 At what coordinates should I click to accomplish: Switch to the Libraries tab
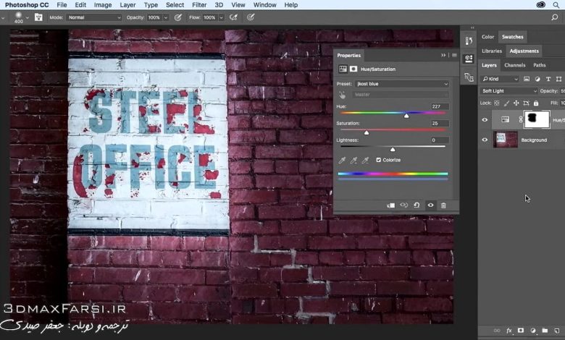tap(492, 51)
